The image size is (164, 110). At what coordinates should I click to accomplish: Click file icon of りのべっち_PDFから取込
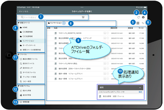56,64
